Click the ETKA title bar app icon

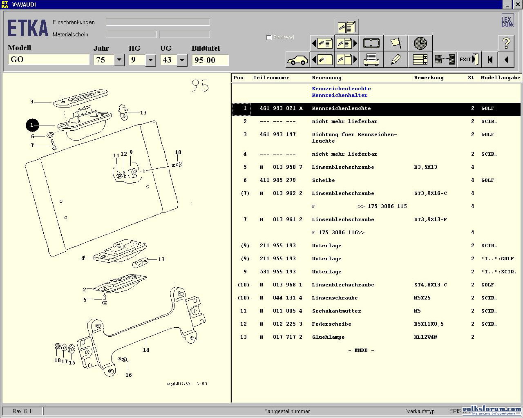[5, 4]
